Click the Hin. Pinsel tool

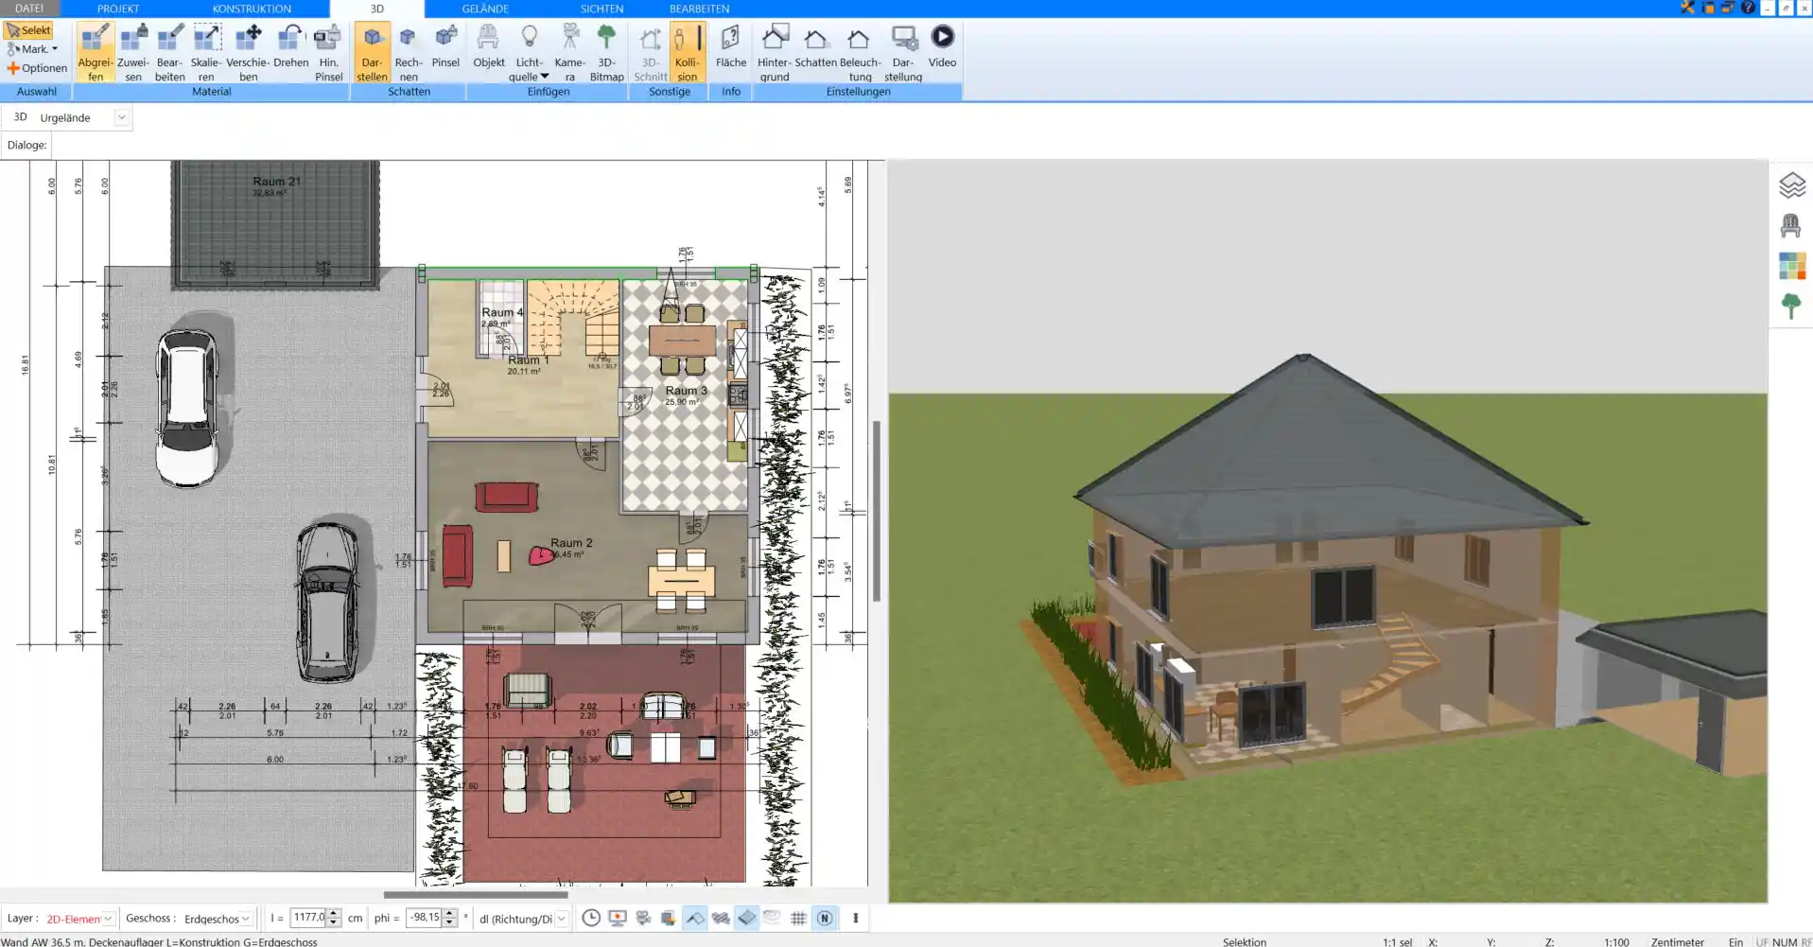(x=328, y=52)
